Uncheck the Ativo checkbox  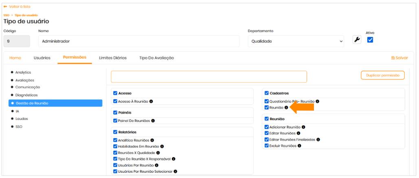(x=370, y=40)
